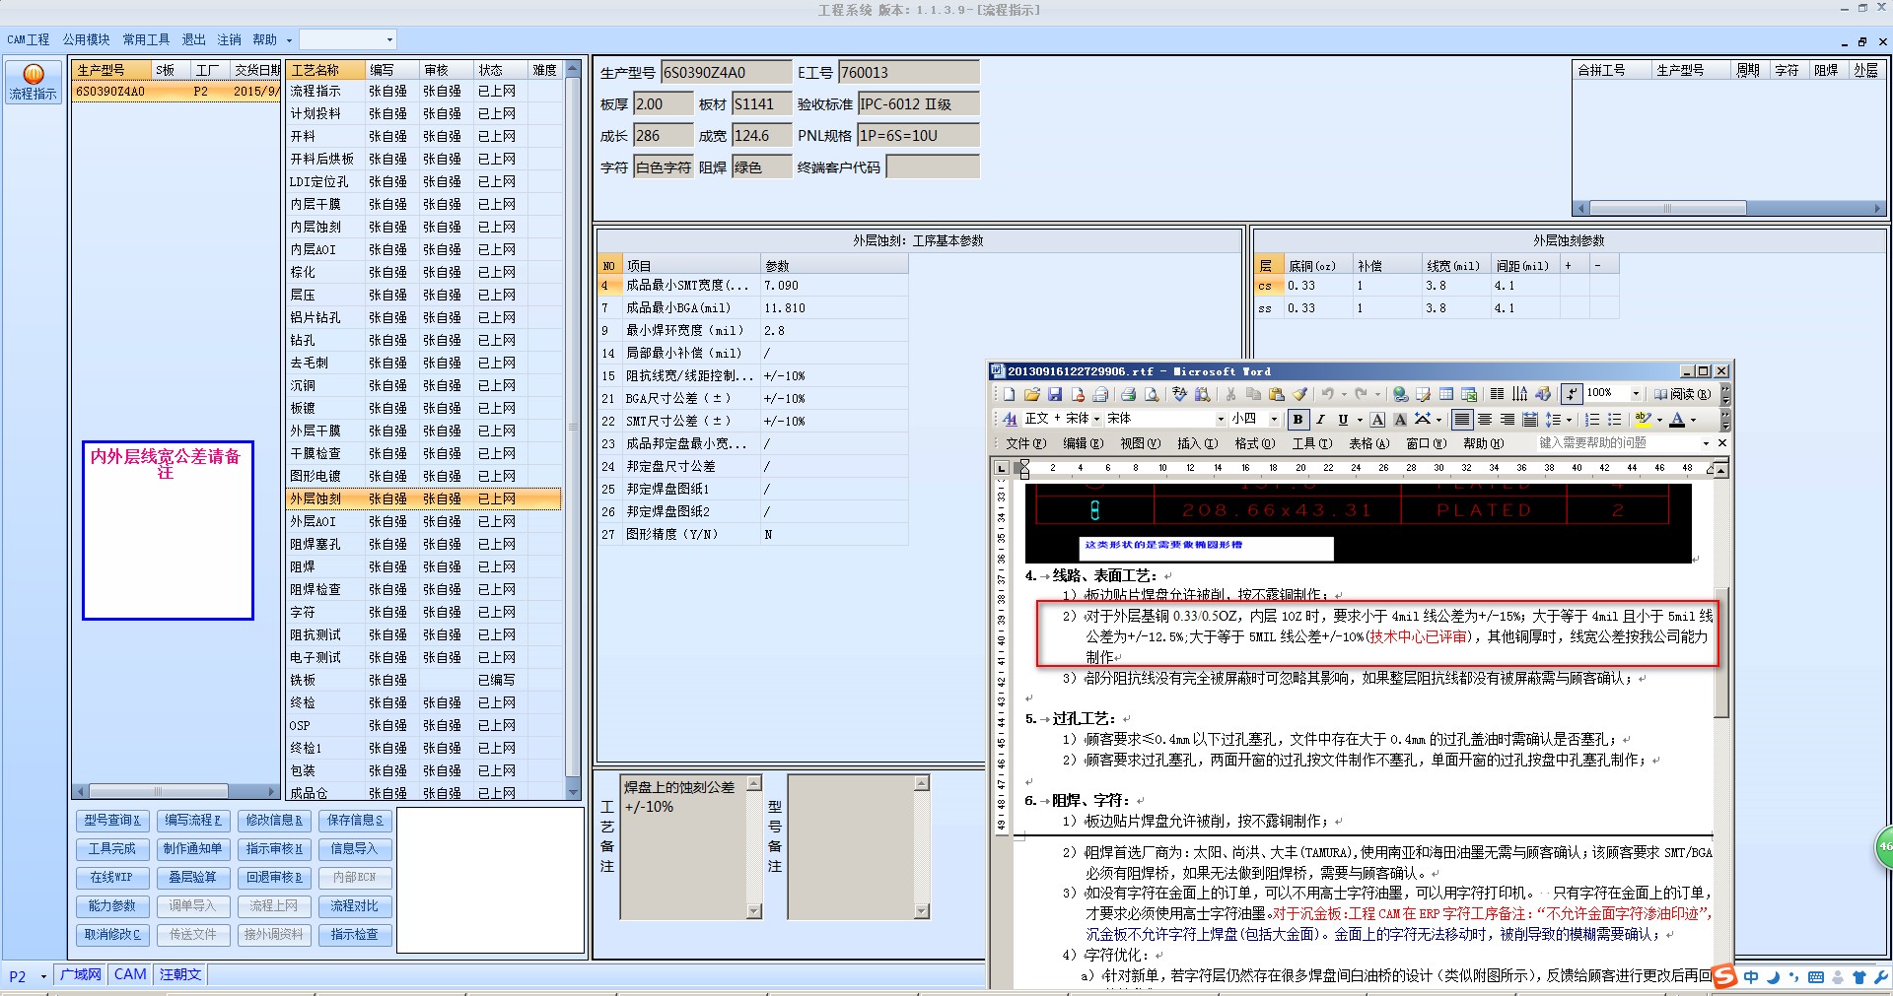Click Styles and Formatting icon in Word
The height and width of the screenshot is (996, 1893).
(x=1010, y=419)
